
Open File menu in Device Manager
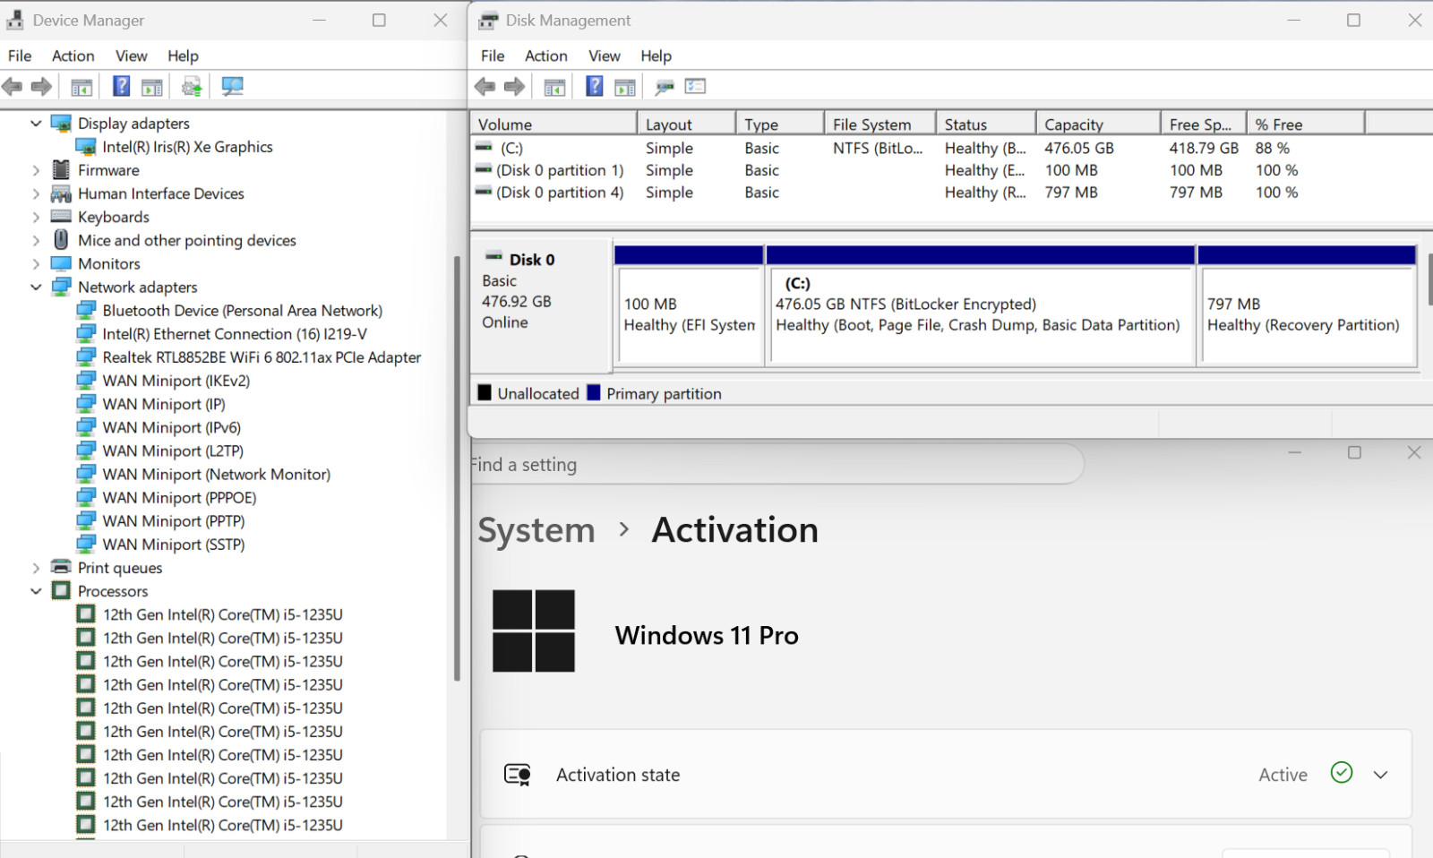click(x=20, y=56)
